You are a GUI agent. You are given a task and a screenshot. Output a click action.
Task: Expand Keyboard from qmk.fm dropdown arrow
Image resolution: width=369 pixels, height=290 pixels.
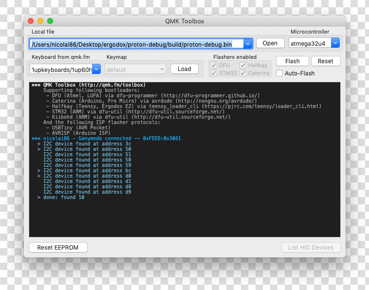point(96,69)
